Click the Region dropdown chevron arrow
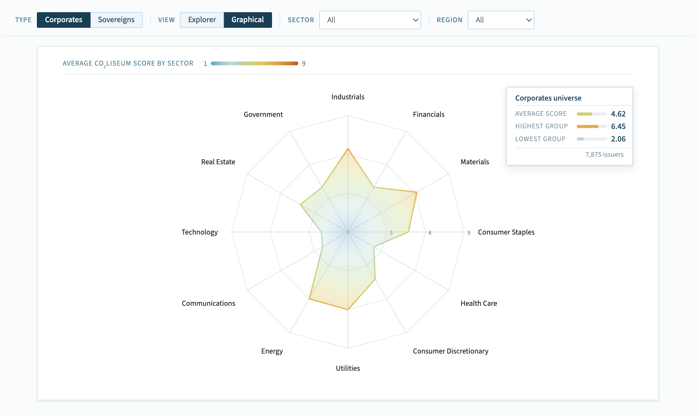 (x=529, y=20)
